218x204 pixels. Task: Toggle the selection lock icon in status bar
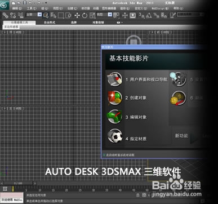pos(138,195)
